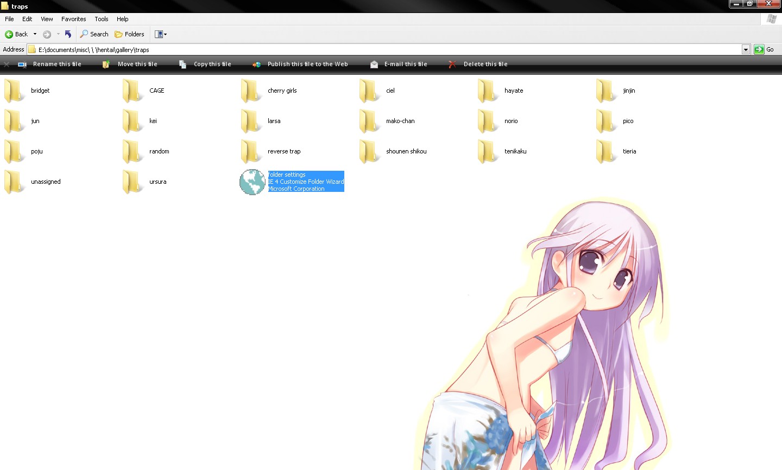Expand the Address bar dropdown list
The image size is (782, 470).
(x=746, y=49)
